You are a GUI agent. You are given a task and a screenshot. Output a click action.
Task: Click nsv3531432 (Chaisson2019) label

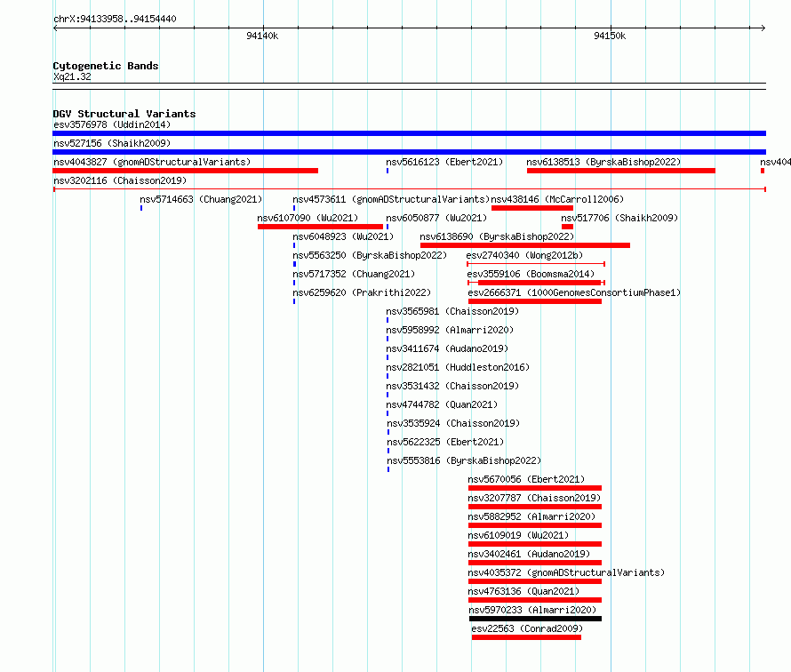(452, 386)
